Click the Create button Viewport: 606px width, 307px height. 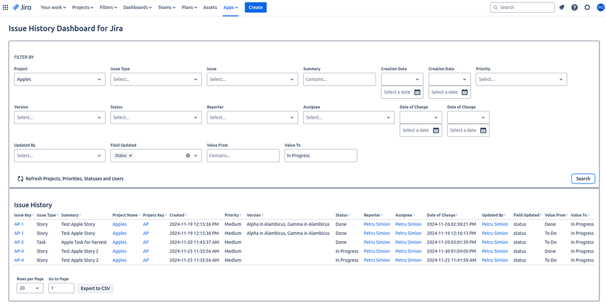point(255,7)
